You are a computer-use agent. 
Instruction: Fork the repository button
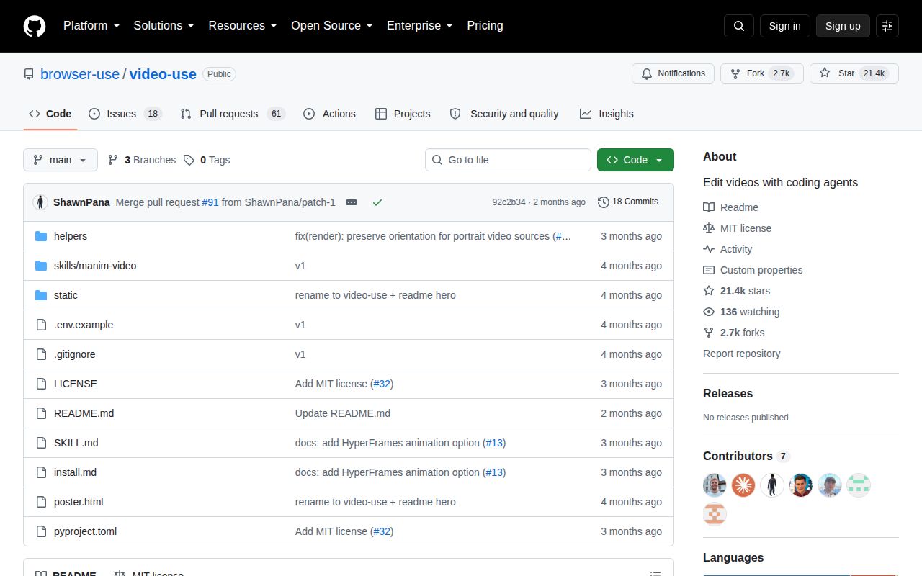point(762,73)
